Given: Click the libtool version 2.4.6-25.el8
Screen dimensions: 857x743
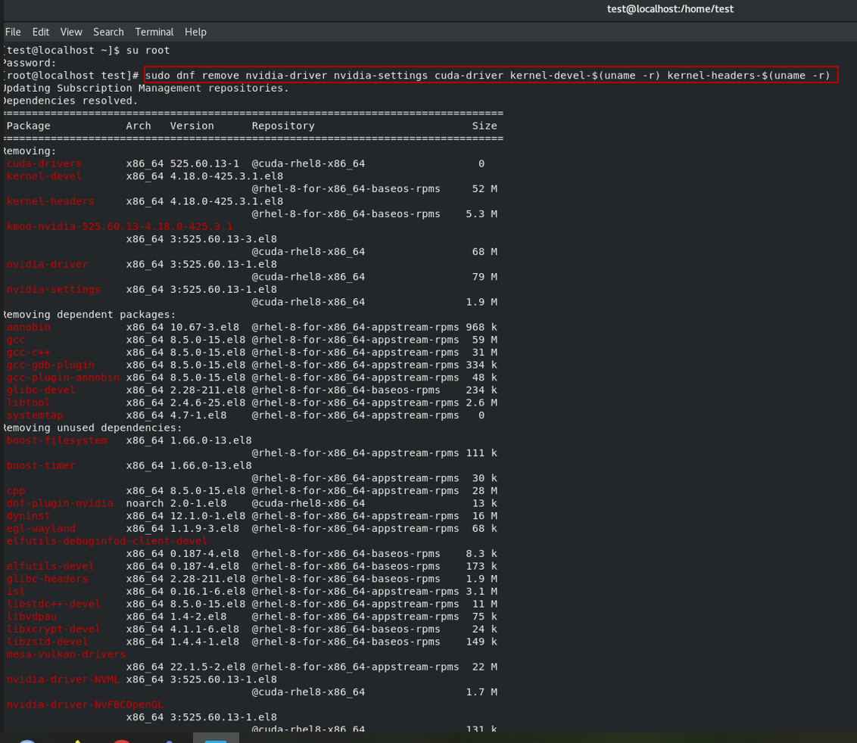Looking at the screenshot, I should tap(207, 402).
